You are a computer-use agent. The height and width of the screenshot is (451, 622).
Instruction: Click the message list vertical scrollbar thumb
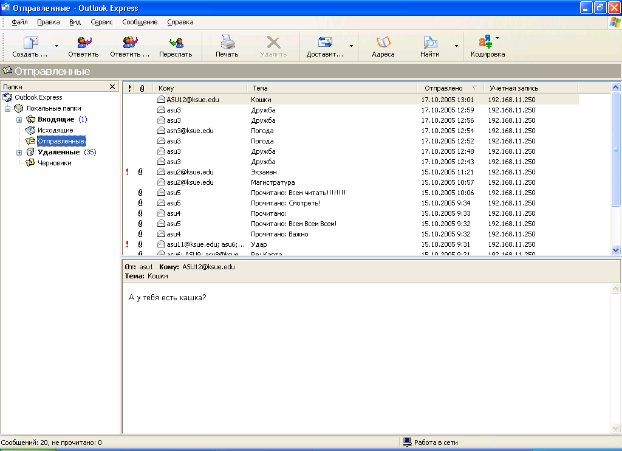616,150
